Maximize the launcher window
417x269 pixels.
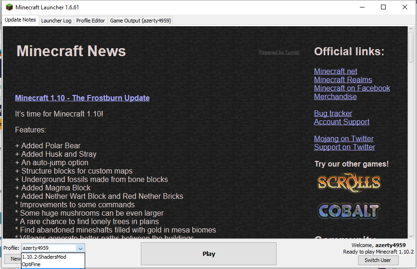click(x=383, y=7)
